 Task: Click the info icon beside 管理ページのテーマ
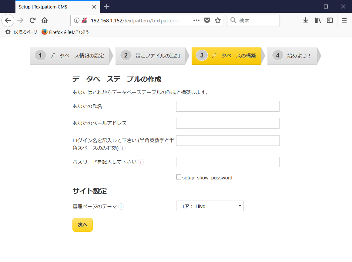(121, 206)
